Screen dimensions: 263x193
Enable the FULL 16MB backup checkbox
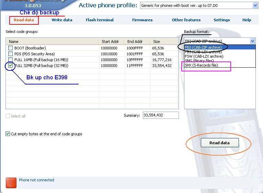pos(11,60)
